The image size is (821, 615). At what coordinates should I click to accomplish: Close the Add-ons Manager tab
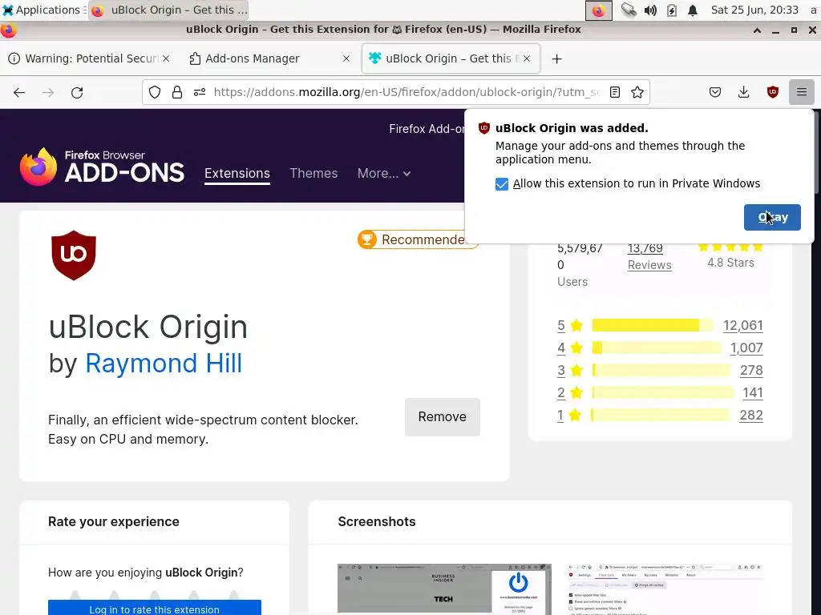(x=346, y=58)
